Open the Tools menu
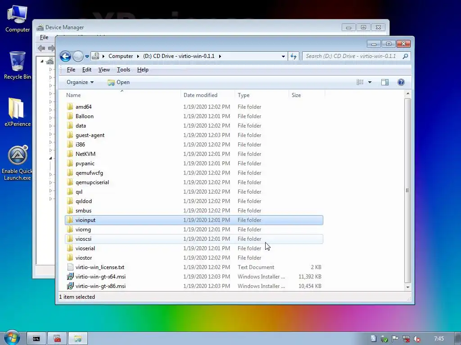The width and height of the screenshot is (461, 345). [x=123, y=70]
